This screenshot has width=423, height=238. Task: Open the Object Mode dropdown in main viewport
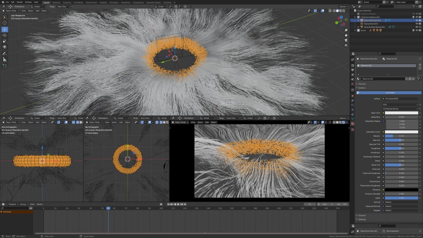(11, 11)
